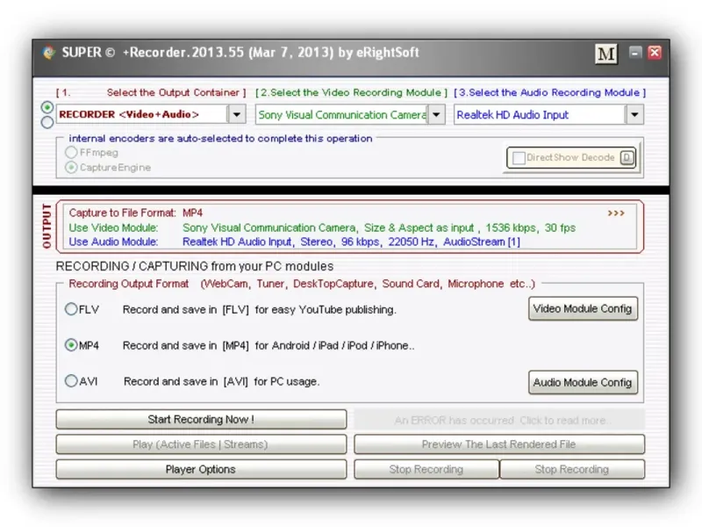This screenshot has height=527, width=702.
Task: Click the 'Use Video Module' summary line
Action: tap(322, 227)
